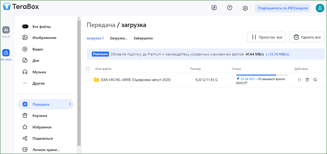Pause the JEAN MICHEL JARRE download
This screenshot has height=154, width=327.
point(299,80)
